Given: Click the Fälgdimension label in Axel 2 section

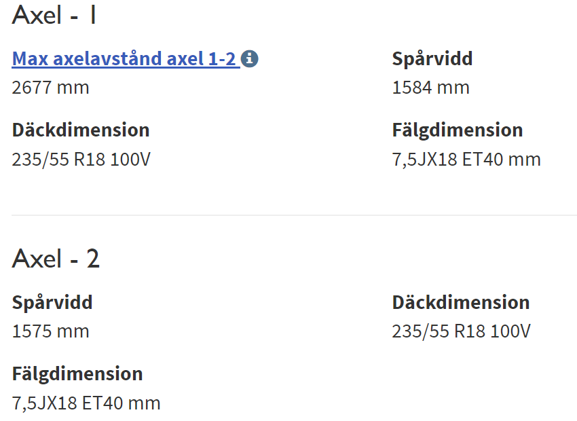Looking at the screenshot, I should pyautogui.click(x=77, y=374).
